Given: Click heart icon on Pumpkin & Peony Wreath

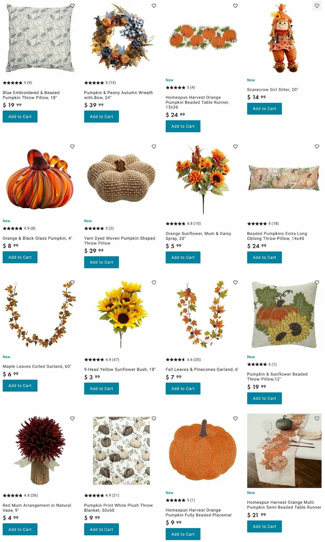Looking at the screenshot, I should point(154,6).
